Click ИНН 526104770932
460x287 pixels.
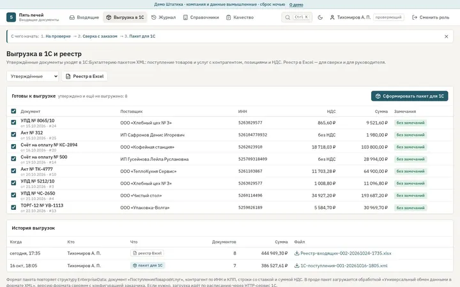pyautogui.click(x=252, y=135)
